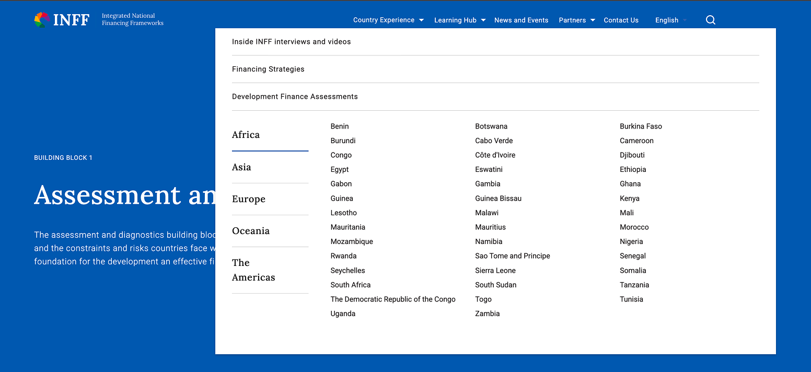Screen dimensions: 811x372
Task: Open Cabo Verde country link
Action: pos(494,141)
